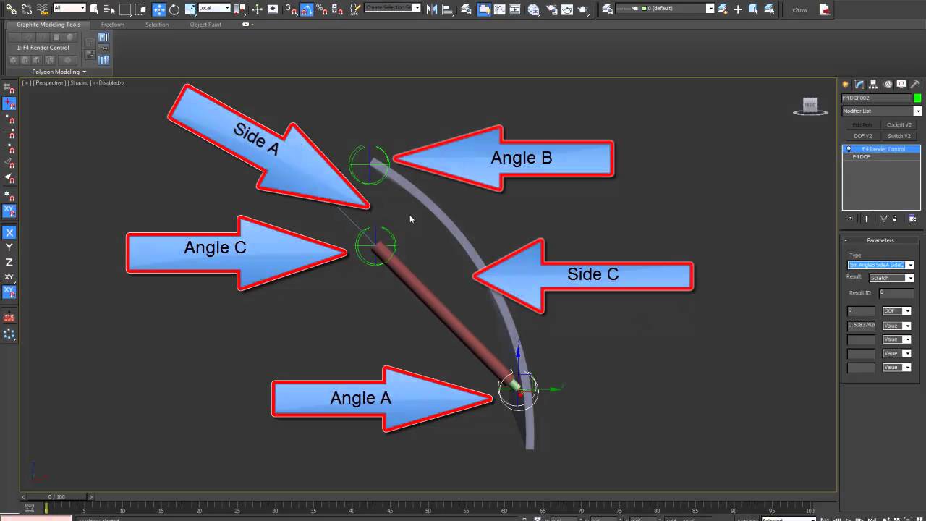This screenshot has width=926, height=521.
Task: Open the Result 'Scratch' dropdown
Action: (x=891, y=278)
